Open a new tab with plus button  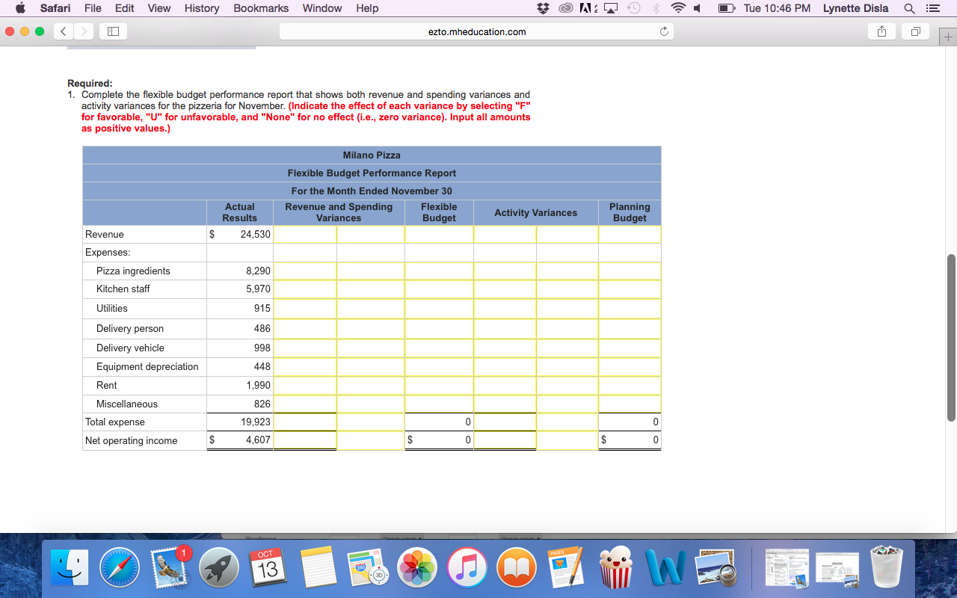[x=949, y=37]
